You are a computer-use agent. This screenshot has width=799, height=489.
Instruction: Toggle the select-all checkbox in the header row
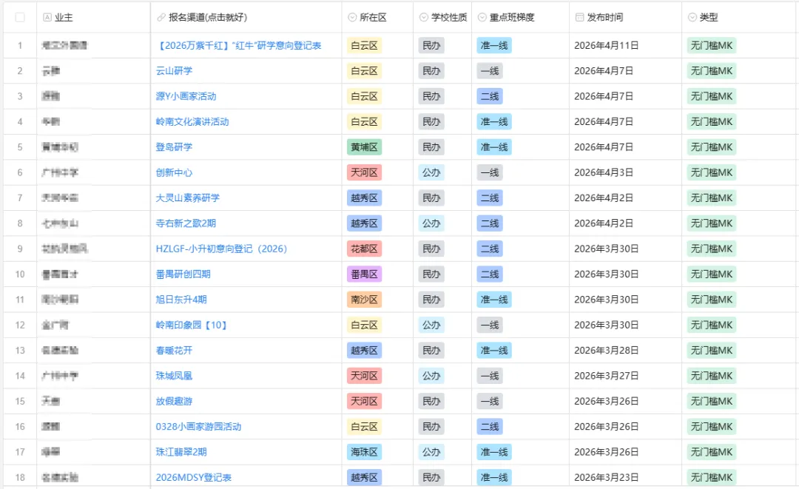pos(20,17)
